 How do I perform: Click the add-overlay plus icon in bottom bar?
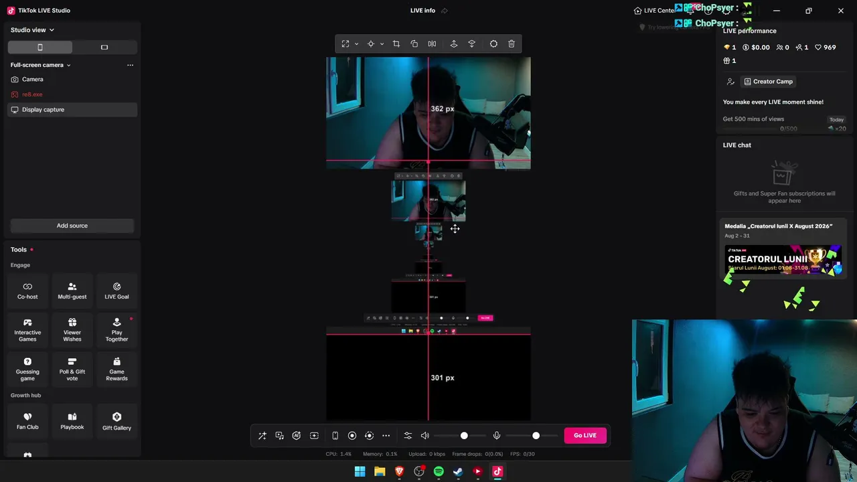click(x=314, y=436)
